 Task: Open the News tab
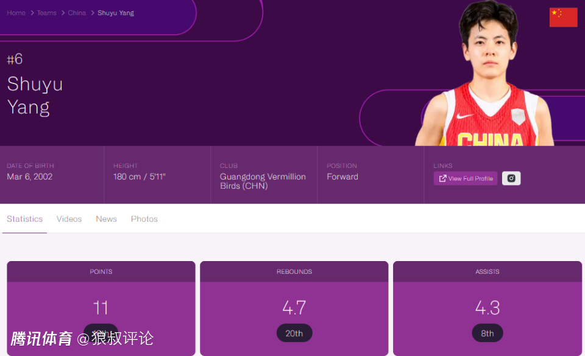(x=106, y=219)
